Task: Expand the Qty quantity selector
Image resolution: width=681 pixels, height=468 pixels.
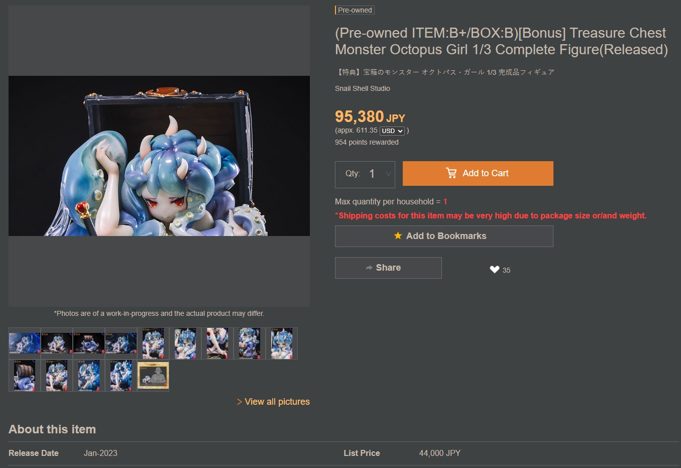Action: click(365, 174)
